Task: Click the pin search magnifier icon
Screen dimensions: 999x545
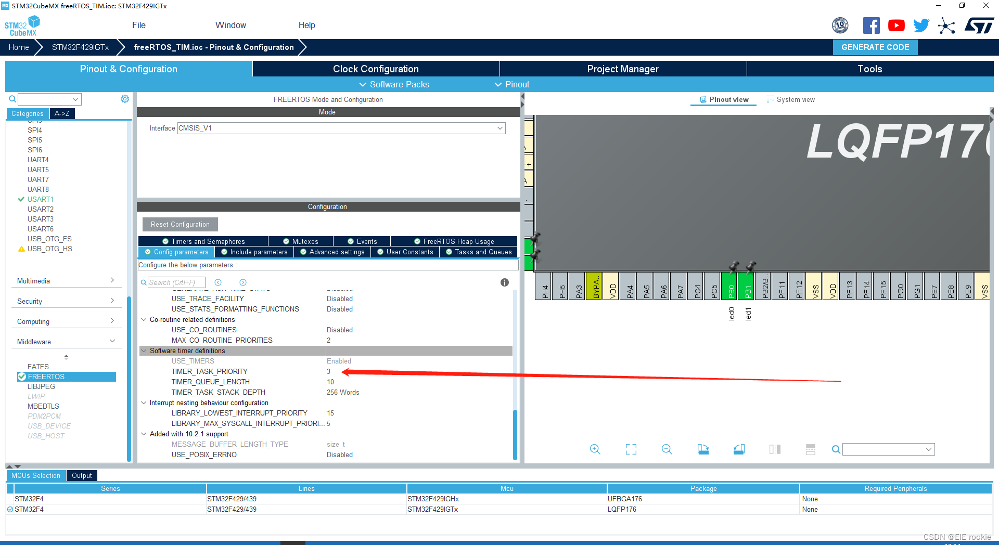Action: (x=836, y=449)
